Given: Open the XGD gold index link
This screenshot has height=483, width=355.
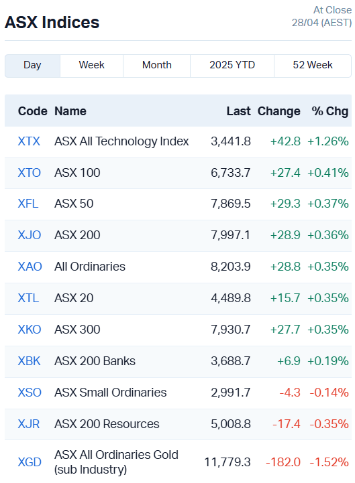Looking at the screenshot, I should pos(30,462).
